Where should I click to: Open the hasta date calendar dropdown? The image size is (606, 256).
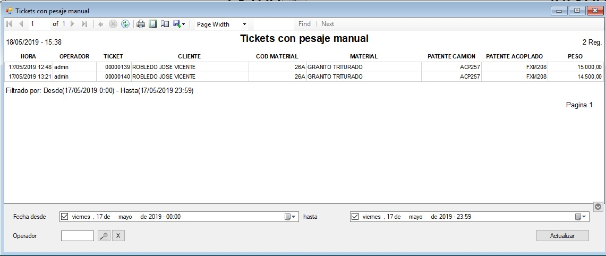pyautogui.click(x=581, y=217)
